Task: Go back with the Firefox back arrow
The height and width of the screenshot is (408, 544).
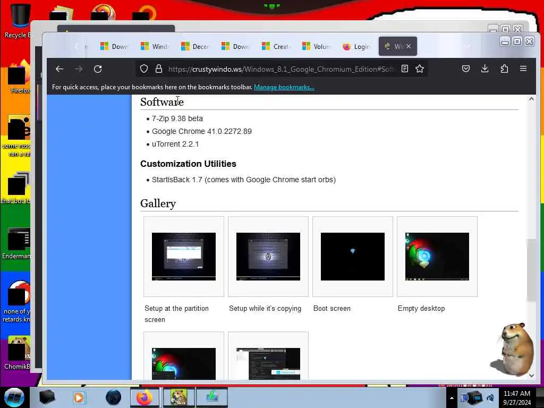Action: pyautogui.click(x=59, y=69)
